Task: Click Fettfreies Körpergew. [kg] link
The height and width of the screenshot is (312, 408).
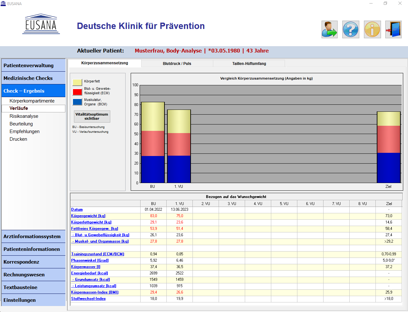Action: tap(95, 229)
